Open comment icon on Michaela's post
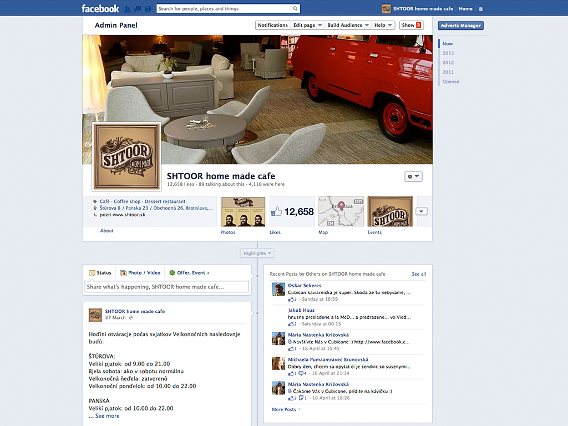The image size is (568, 426). click(x=301, y=373)
